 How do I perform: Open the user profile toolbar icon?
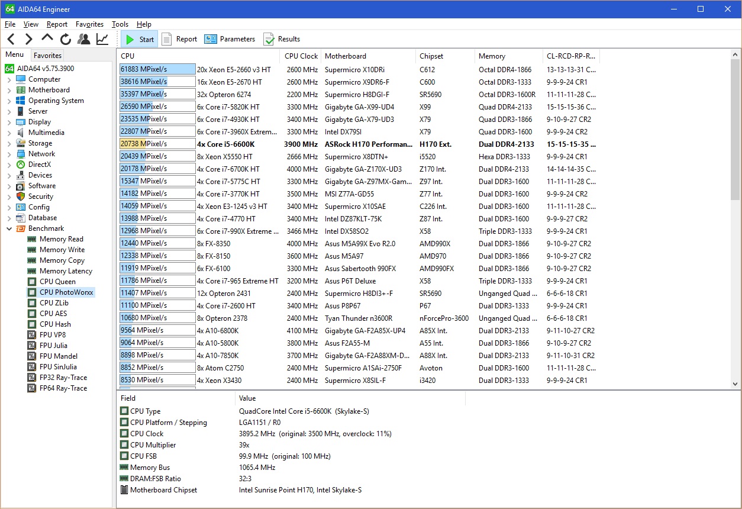click(84, 40)
